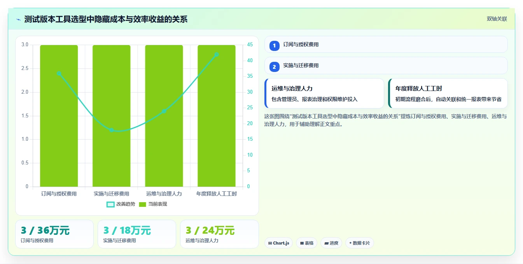Click the 3 / 24万元 data card
Viewport: 523px width, 264px height.
[x=219, y=234]
